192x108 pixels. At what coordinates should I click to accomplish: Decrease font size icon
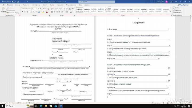coord(41,9)
